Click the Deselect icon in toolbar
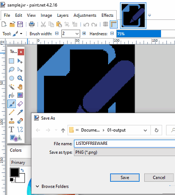175x195 pixels. [x=75, y=24]
